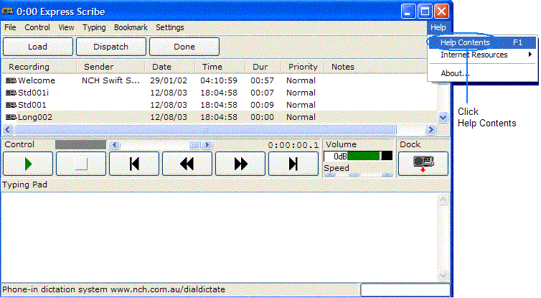The width and height of the screenshot is (541, 298).
Task: Sort by Recording column header
Action: pyautogui.click(x=39, y=67)
